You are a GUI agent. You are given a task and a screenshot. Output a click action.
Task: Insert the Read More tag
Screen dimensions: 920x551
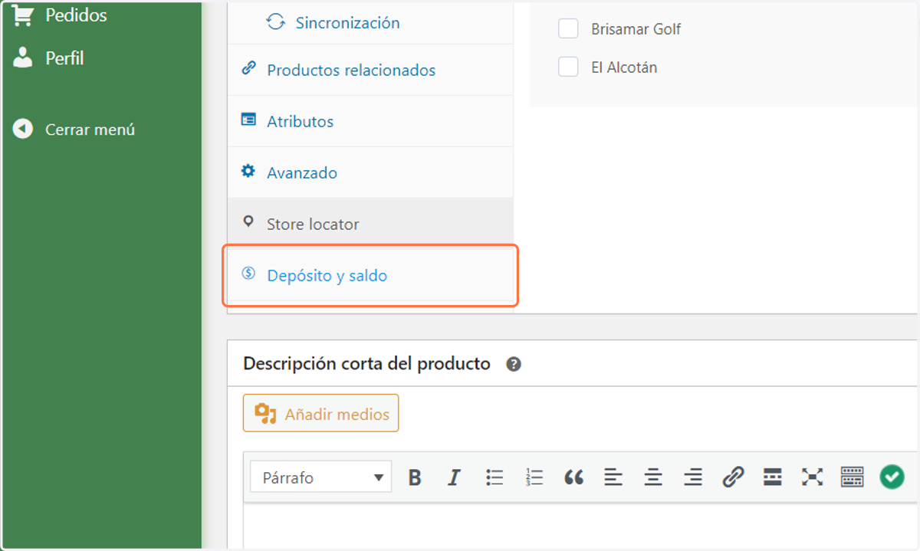773,477
